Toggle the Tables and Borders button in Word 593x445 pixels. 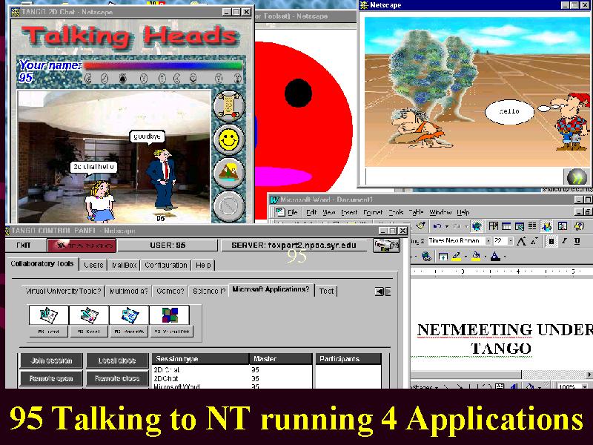pos(493,226)
